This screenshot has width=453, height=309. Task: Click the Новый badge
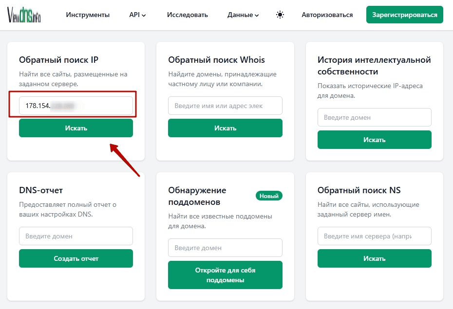point(269,196)
